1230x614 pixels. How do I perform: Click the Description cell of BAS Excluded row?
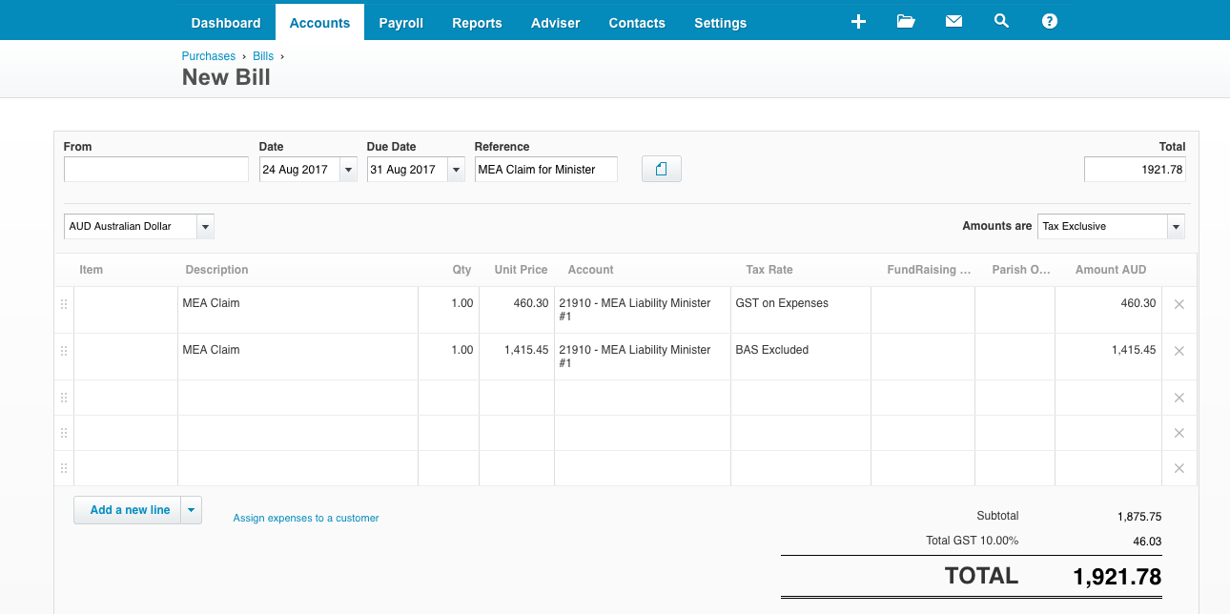click(297, 357)
